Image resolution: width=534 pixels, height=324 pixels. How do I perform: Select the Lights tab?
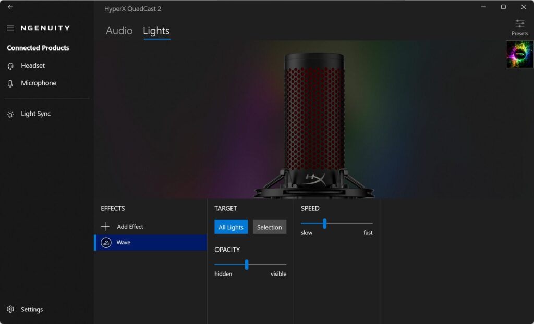pos(156,31)
